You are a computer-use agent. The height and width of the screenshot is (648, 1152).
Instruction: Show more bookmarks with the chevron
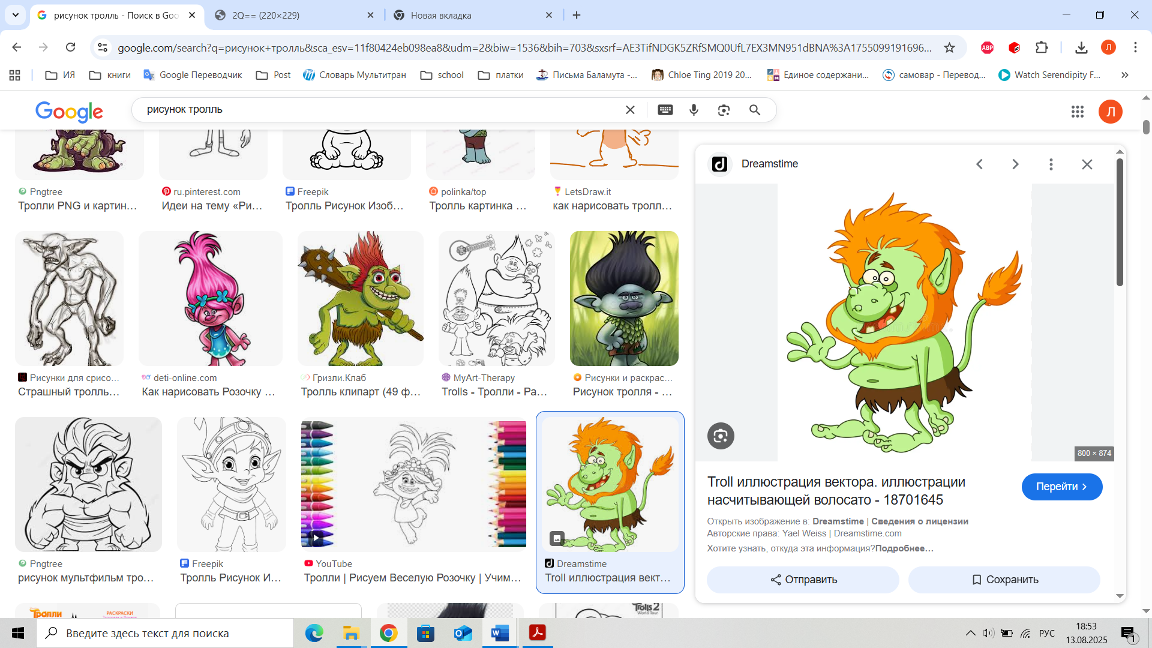pyautogui.click(x=1124, y=75)
